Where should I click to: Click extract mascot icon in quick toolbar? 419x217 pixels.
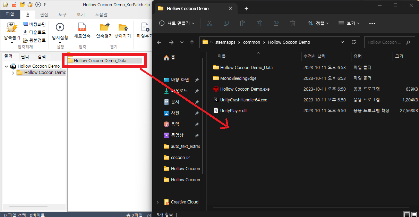[x=31, y=5]
